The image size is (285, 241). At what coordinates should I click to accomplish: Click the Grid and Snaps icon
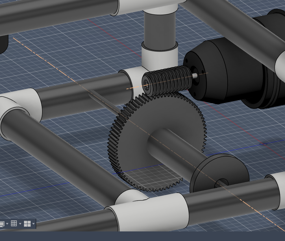(14, 224)
